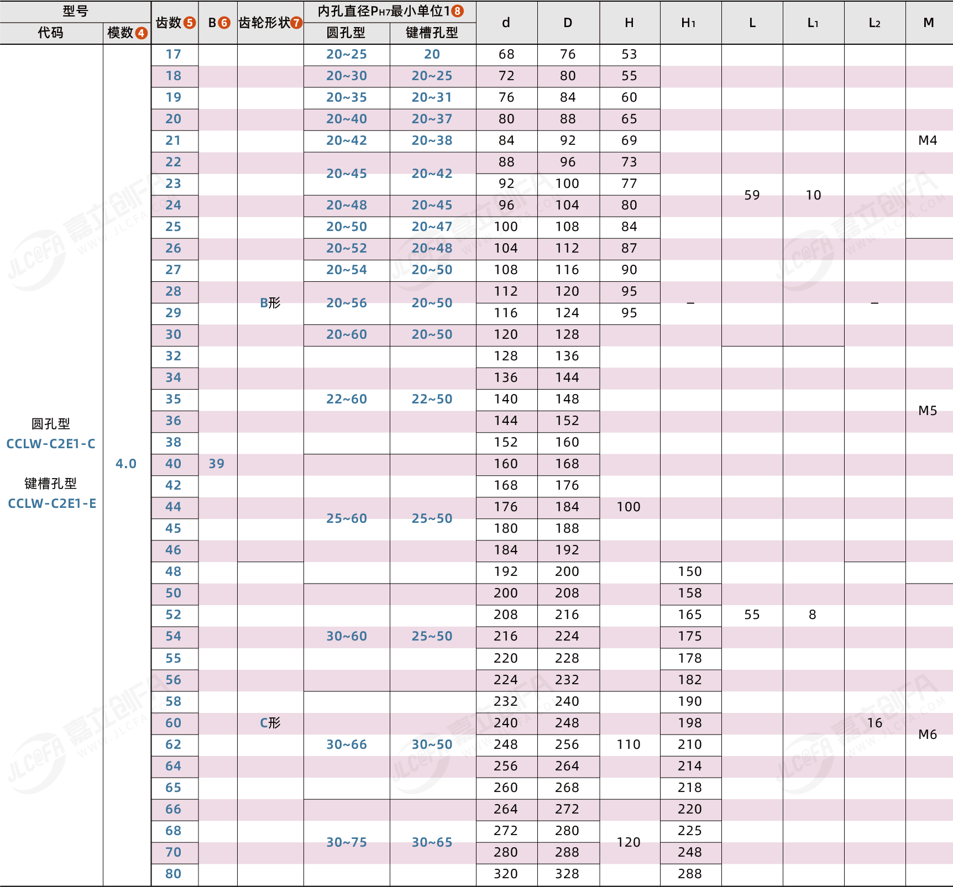Choose the C形 gear shape
The height and width of the screenshot is (887, 953).
point(270,723)
